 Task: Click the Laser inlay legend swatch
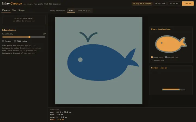152,57
